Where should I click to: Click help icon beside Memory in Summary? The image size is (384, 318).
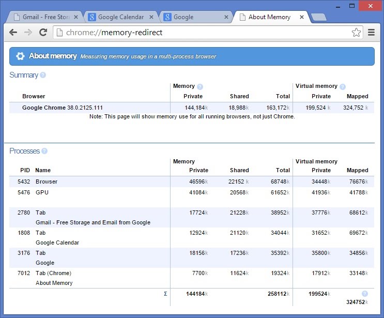pos(200,87)
